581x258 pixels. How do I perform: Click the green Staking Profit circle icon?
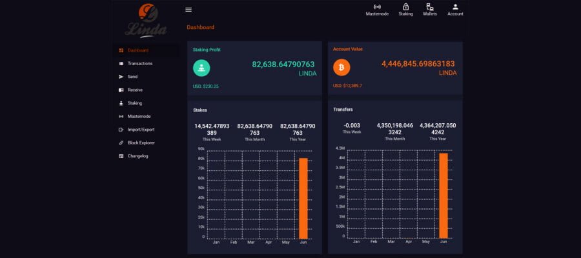point(202,67)
